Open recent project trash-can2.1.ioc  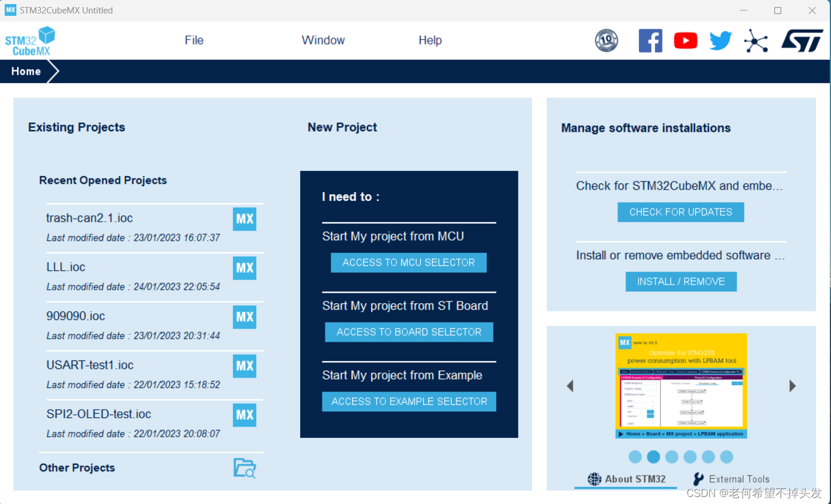(x=90, y=218)
